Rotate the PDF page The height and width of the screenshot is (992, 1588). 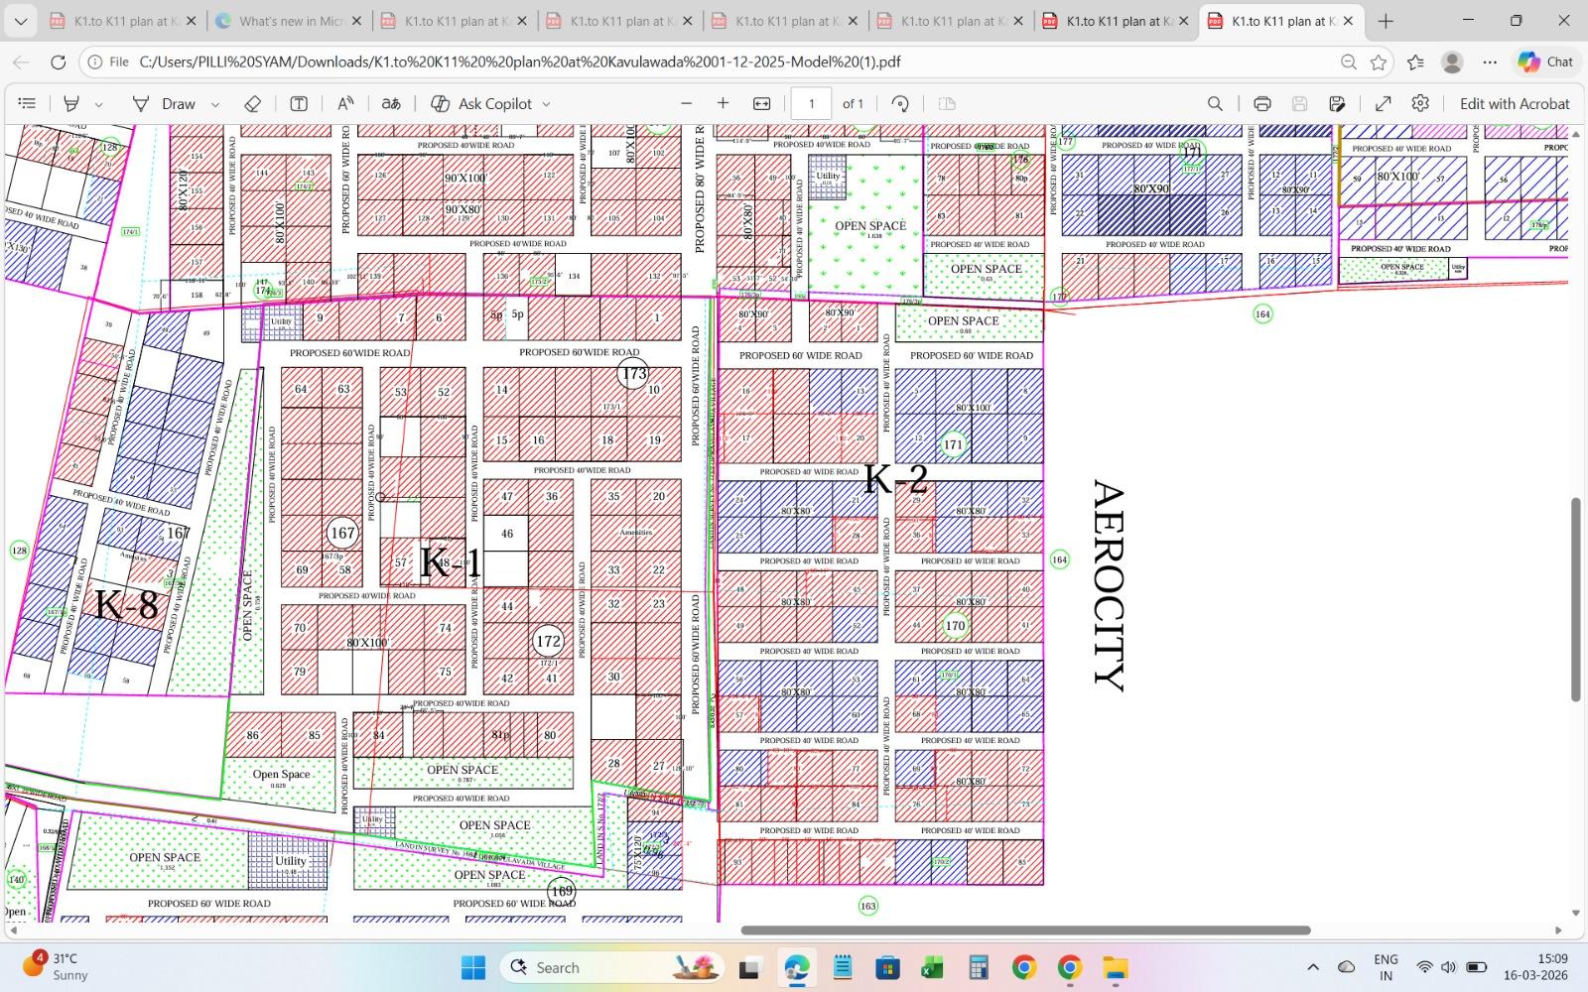[x=900, y=103]
